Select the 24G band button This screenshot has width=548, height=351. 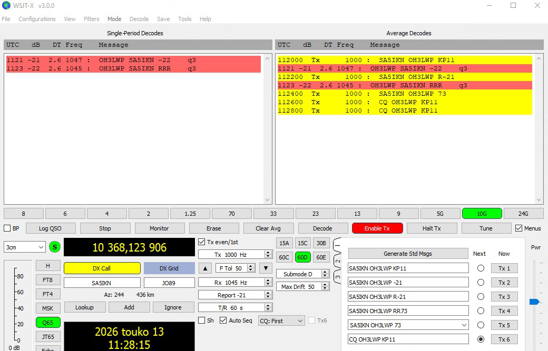(523, 214)
